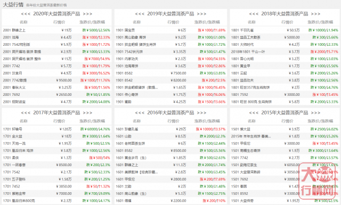Open the 2020年大益普洱茶产品 section title

pyautogui.click(x=56, y=14)
